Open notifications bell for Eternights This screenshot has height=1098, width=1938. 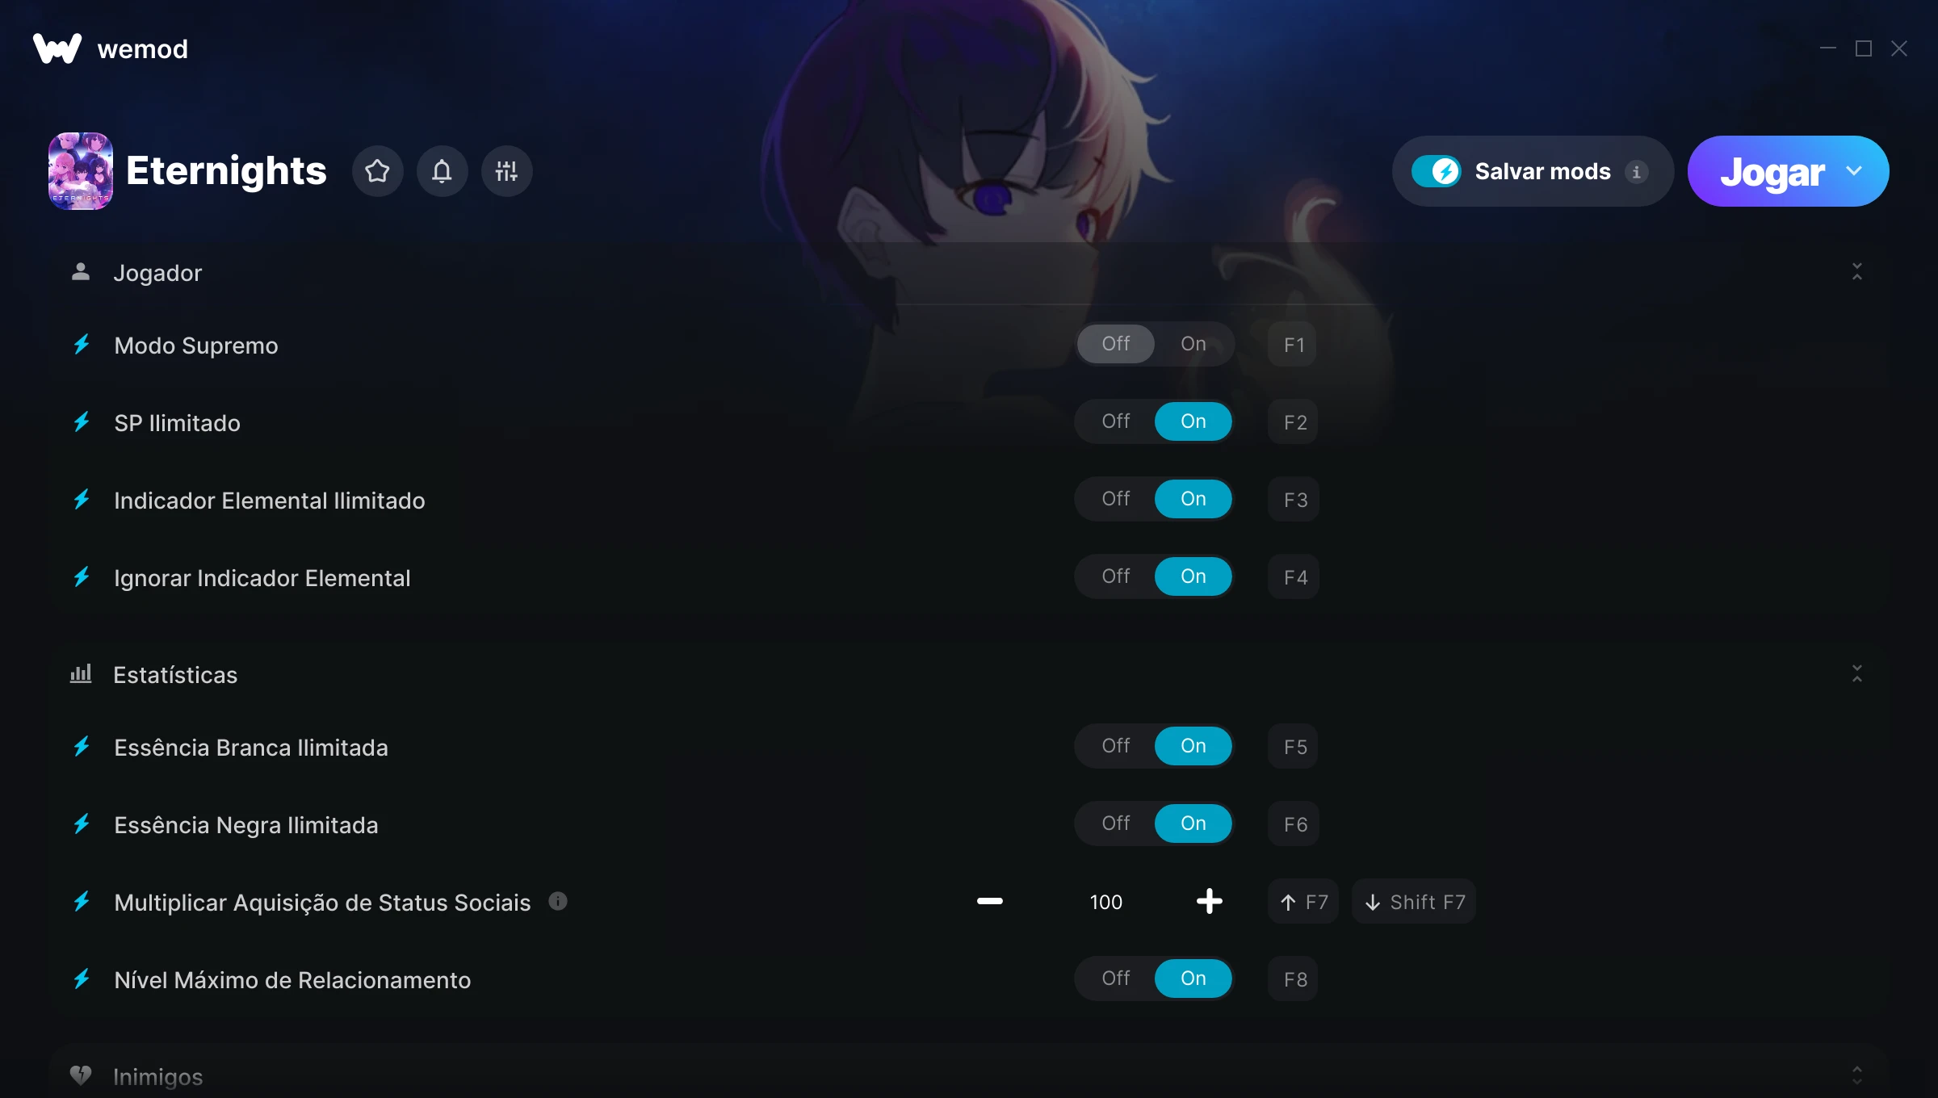coord(442,171)
